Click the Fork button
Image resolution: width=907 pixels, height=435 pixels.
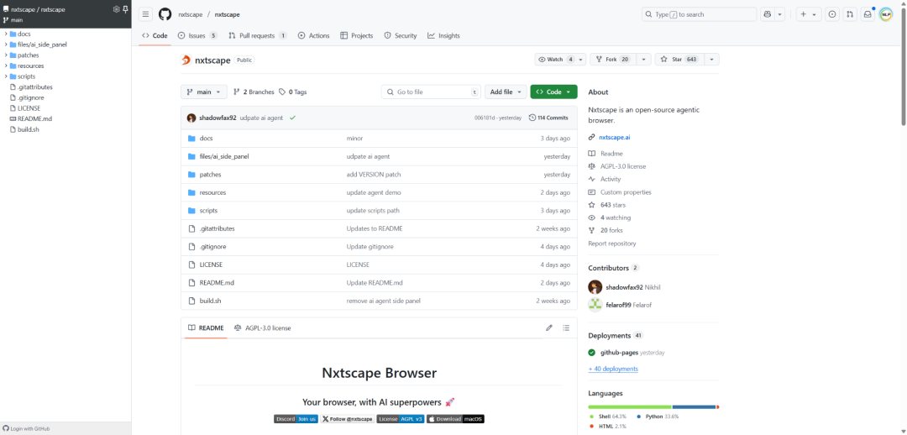[613, 59]
